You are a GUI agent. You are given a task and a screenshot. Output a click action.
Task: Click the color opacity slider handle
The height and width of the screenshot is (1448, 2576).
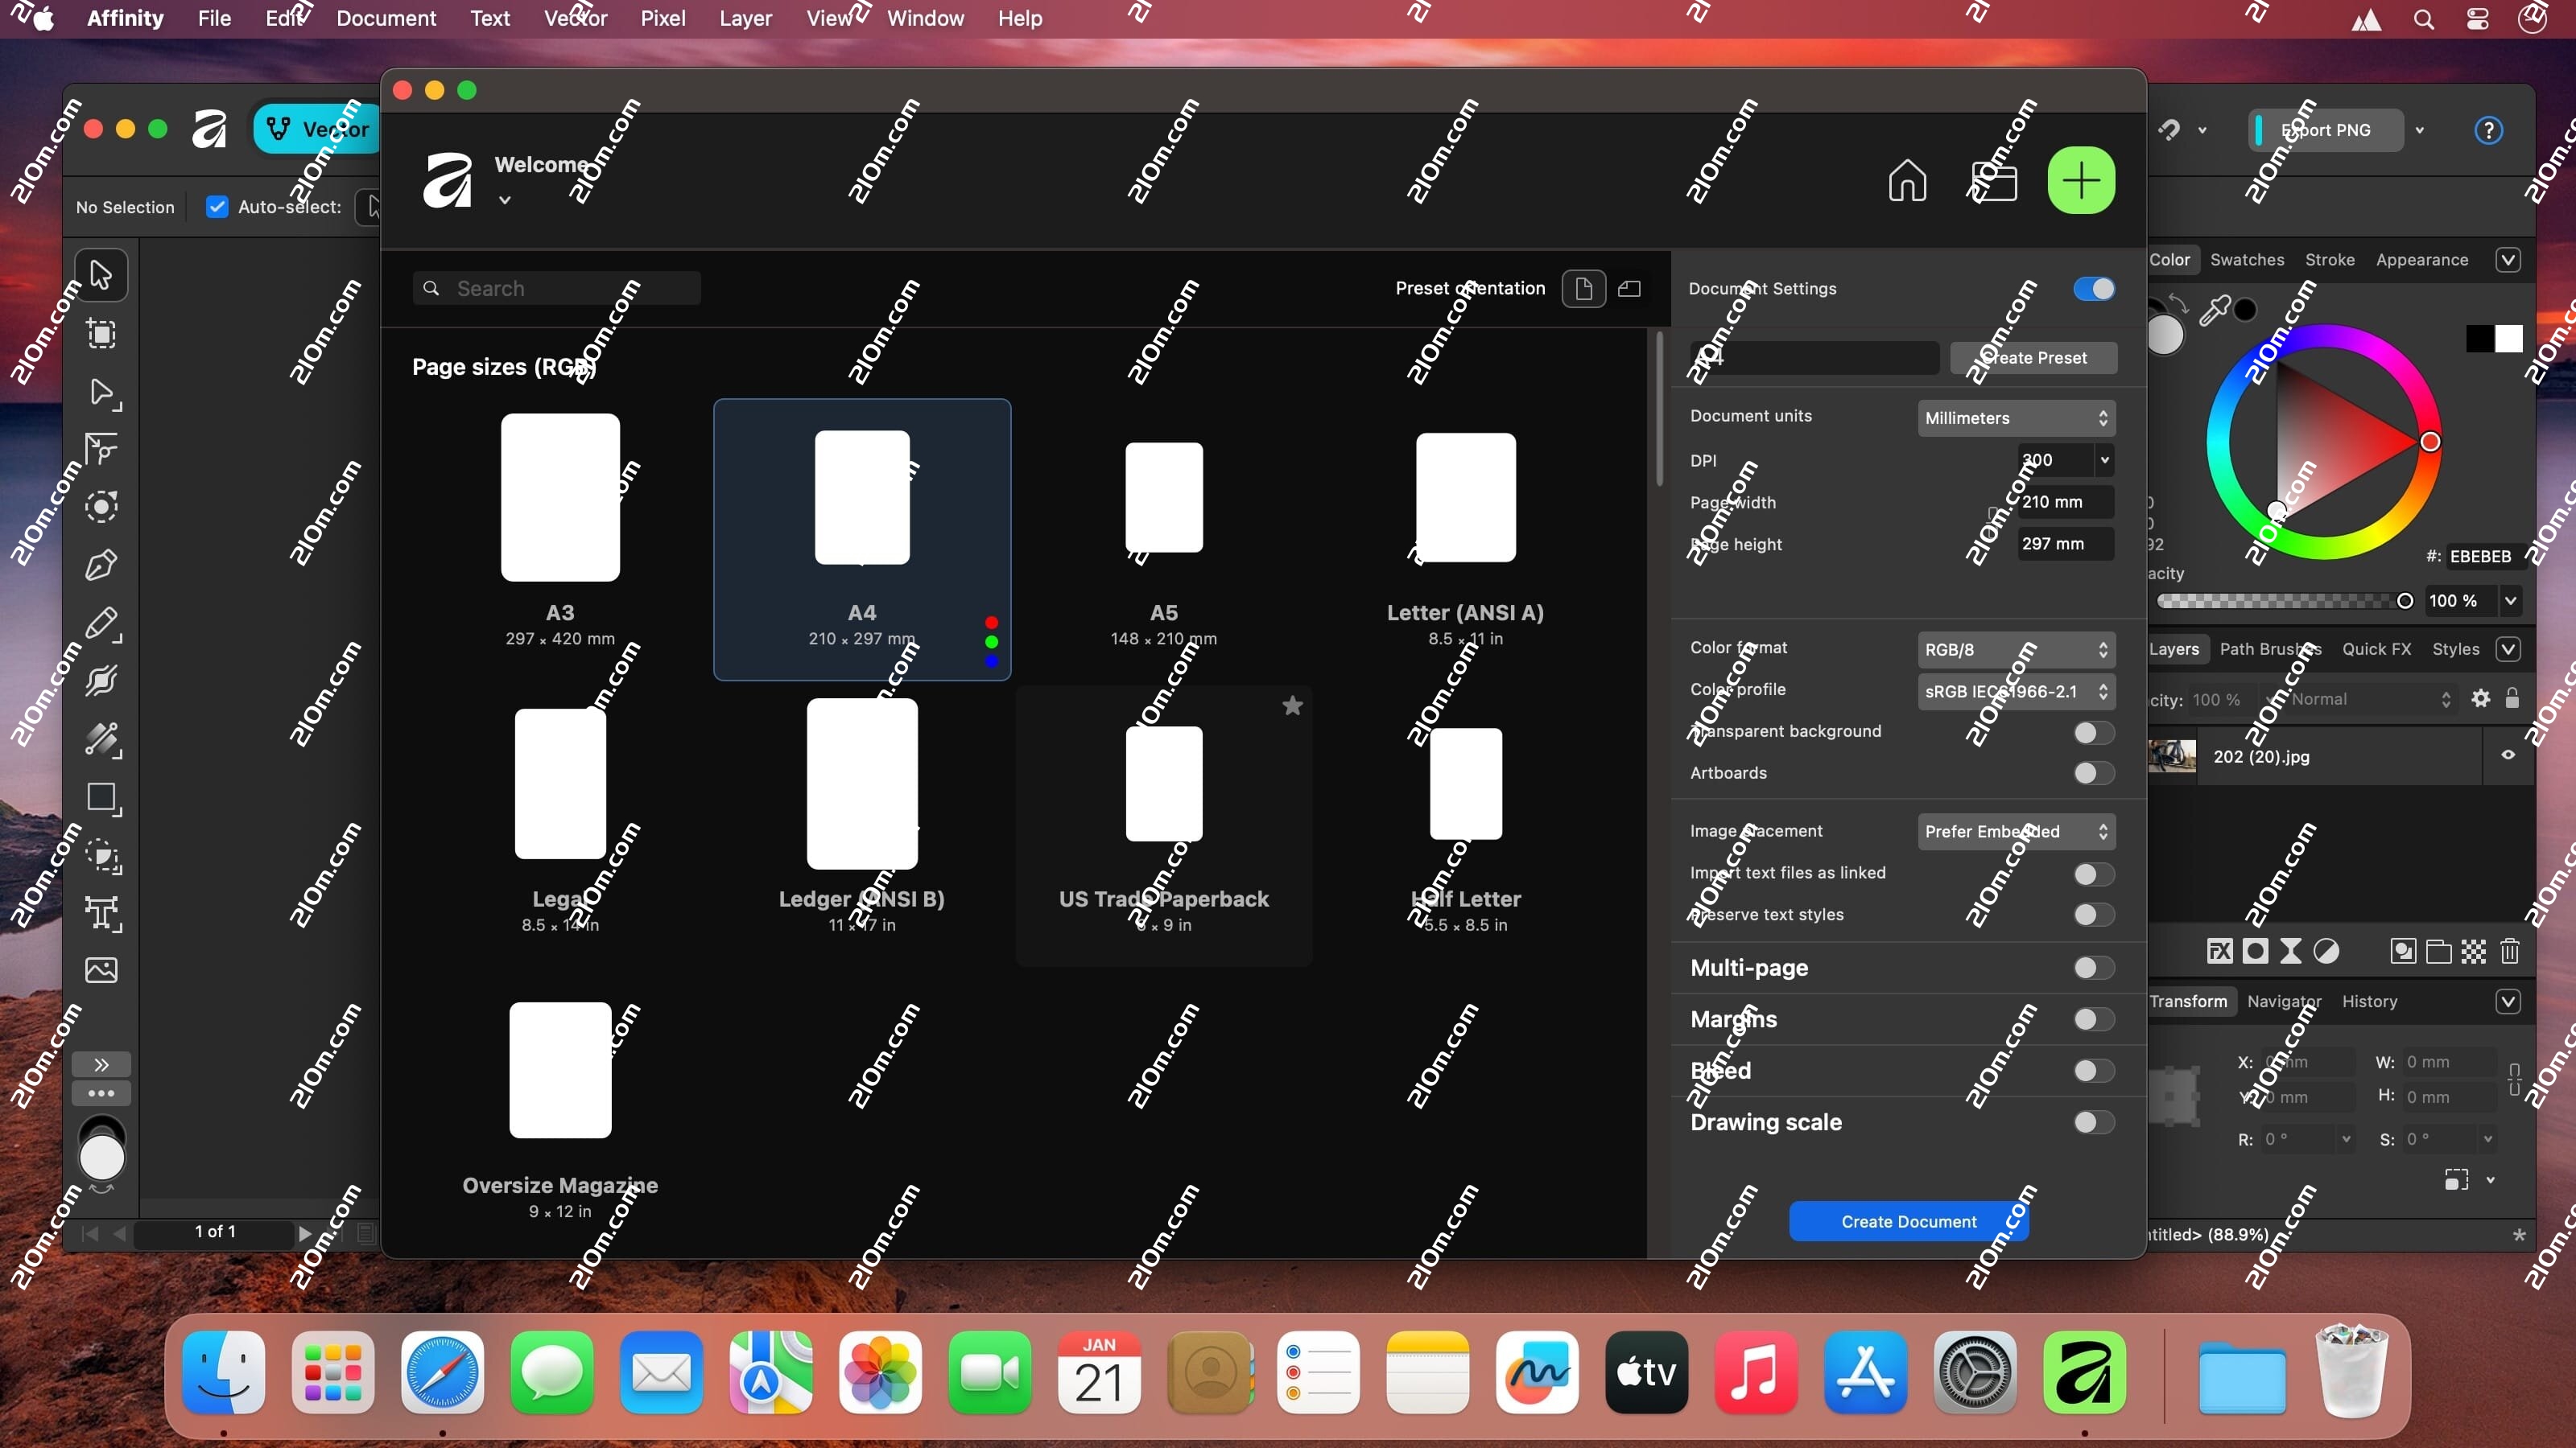point(2405,601)
